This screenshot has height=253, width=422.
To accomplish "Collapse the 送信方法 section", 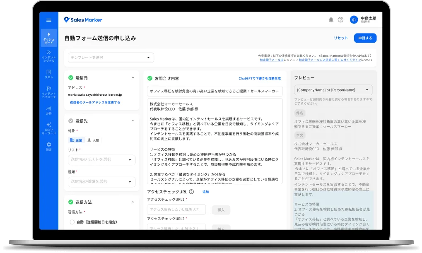I will tap(133, 202).
